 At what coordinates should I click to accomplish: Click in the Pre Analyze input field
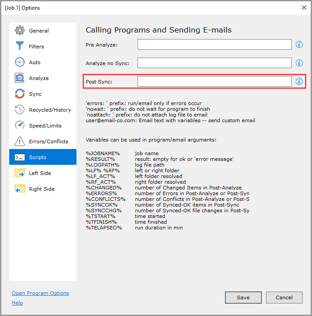[x=214, y=44]
